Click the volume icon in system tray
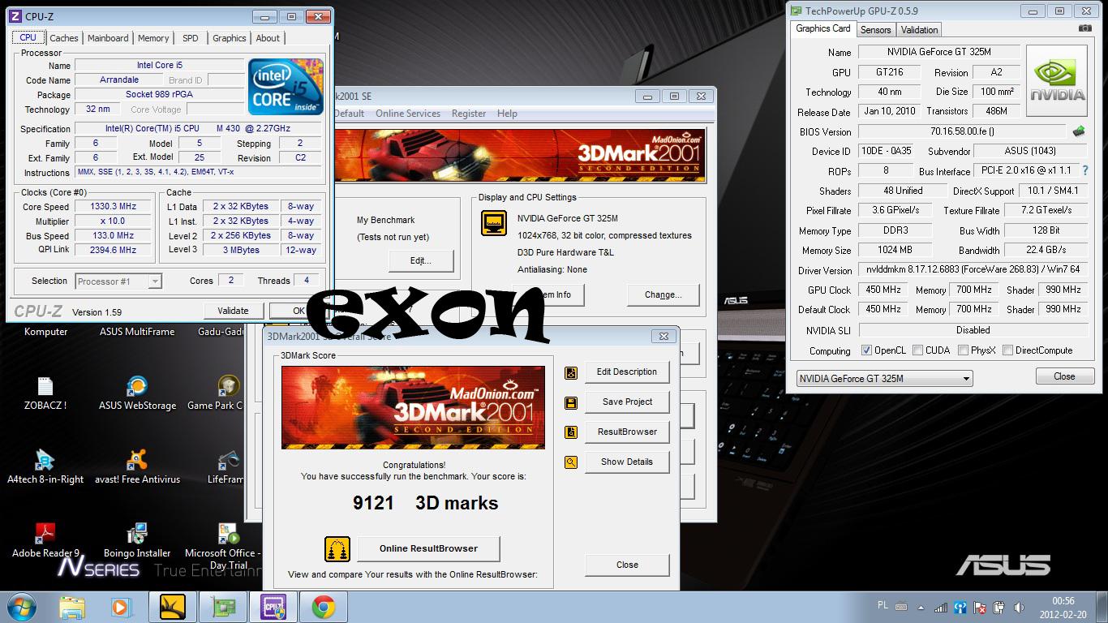The height and width of the screenshot is (623, 1108). coord(1019,608)
